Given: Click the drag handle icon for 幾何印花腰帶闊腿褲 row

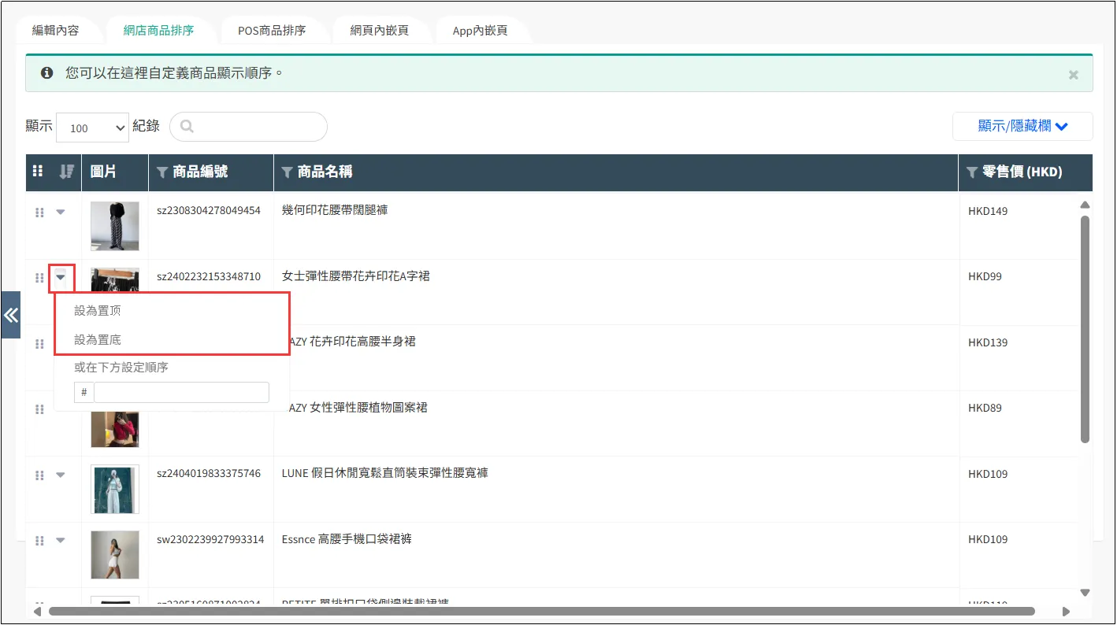Looking at the screenshot, I should pos(39,213).
